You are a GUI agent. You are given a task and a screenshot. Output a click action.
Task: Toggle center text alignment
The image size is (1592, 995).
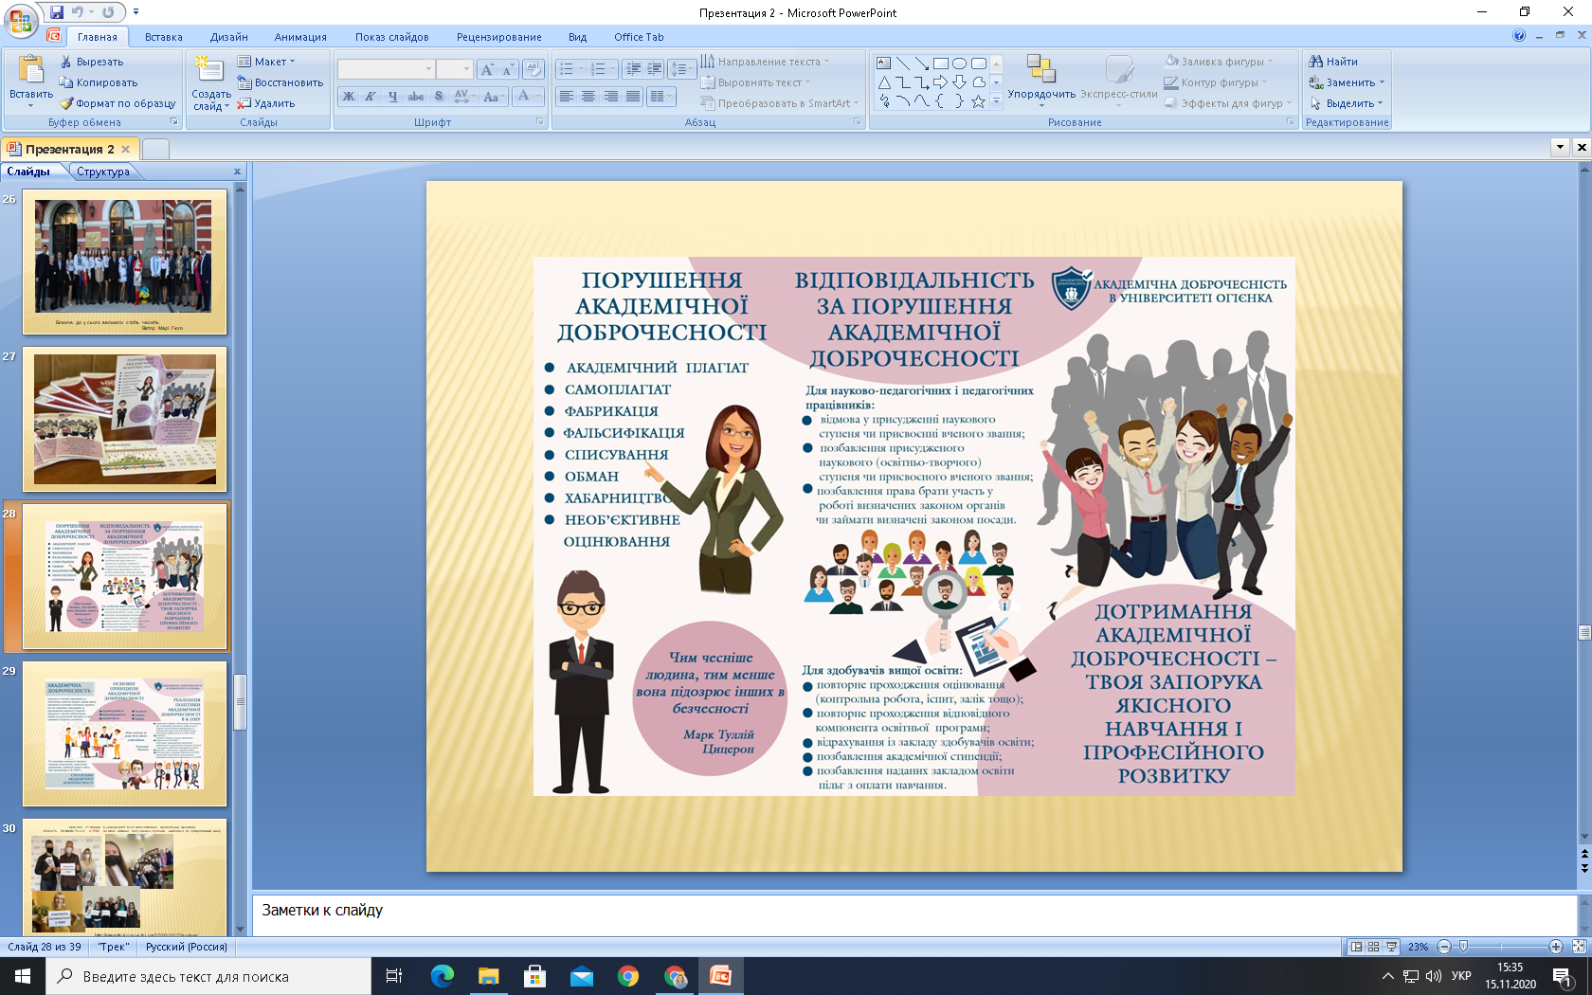588,97
